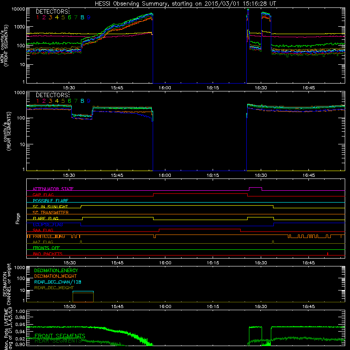Click the ATTENUATOR STATE flag label
Image resolution: width=350 pixels, height=350 pixels.
[53, 189]
